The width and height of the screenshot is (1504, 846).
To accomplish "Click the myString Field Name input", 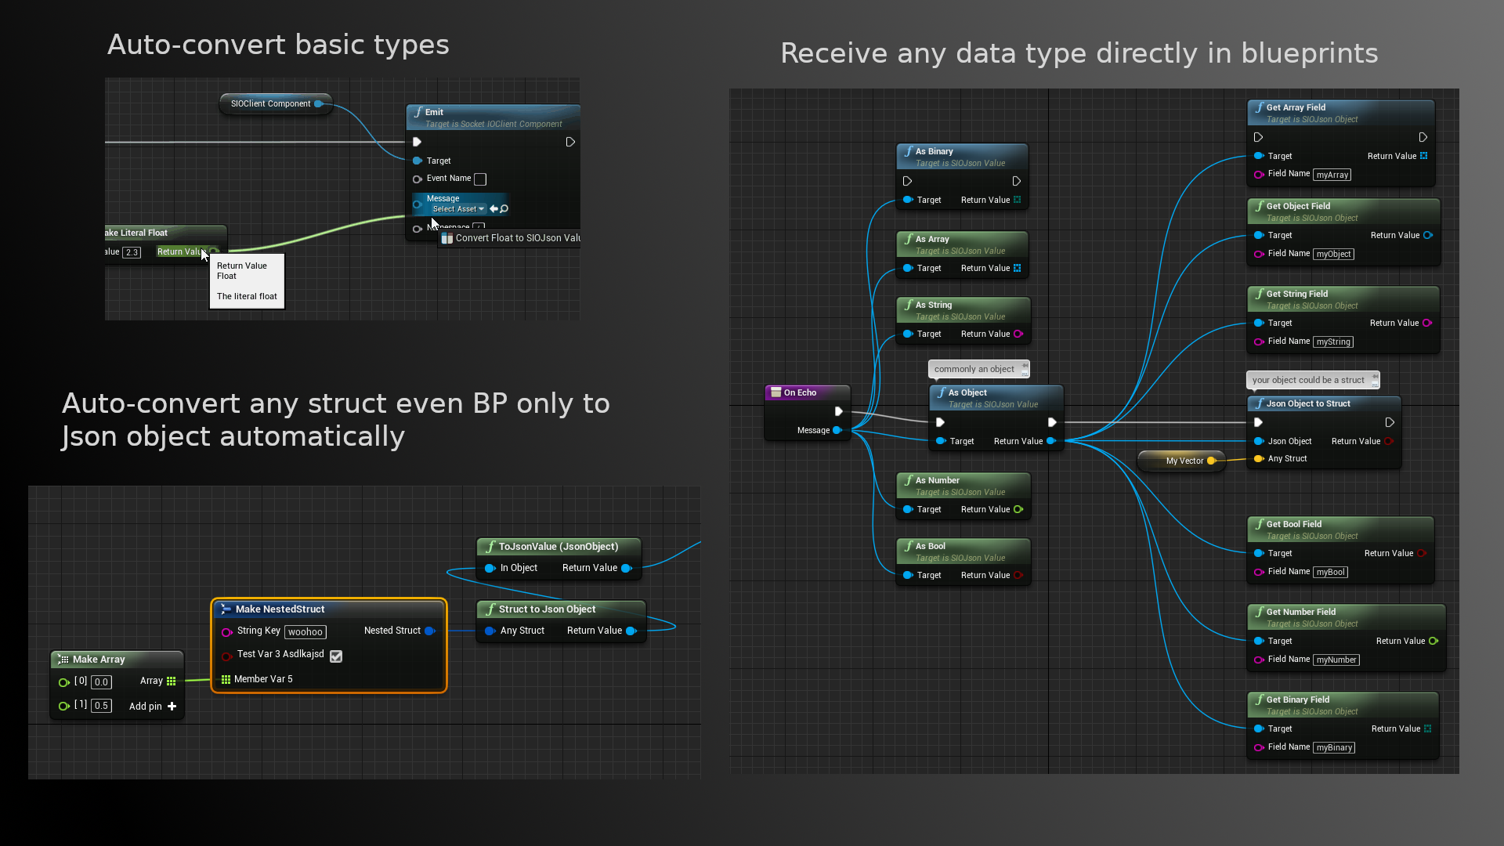I will 1333,342.
